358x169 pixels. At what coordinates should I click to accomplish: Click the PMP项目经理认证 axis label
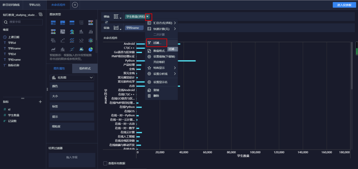[x=123, y=56]
